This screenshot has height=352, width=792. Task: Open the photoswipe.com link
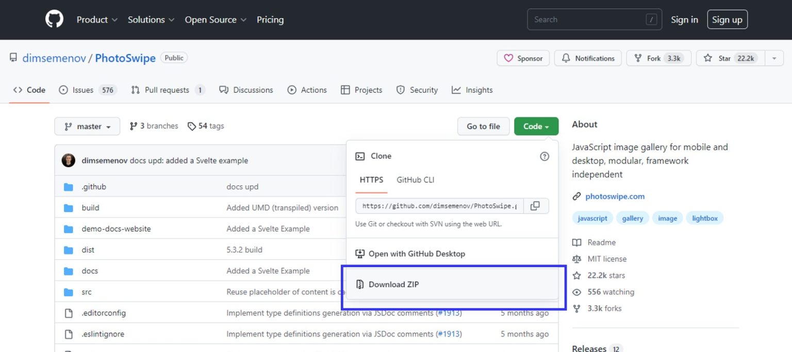(615, 196)
